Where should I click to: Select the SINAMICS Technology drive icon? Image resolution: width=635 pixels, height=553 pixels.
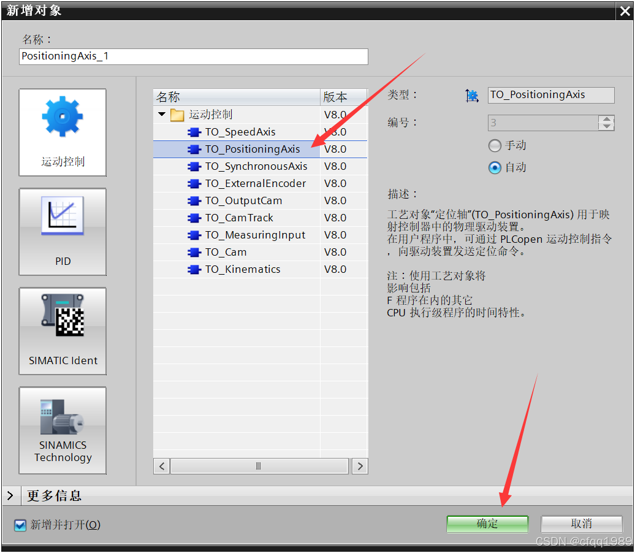pos(63,430)
